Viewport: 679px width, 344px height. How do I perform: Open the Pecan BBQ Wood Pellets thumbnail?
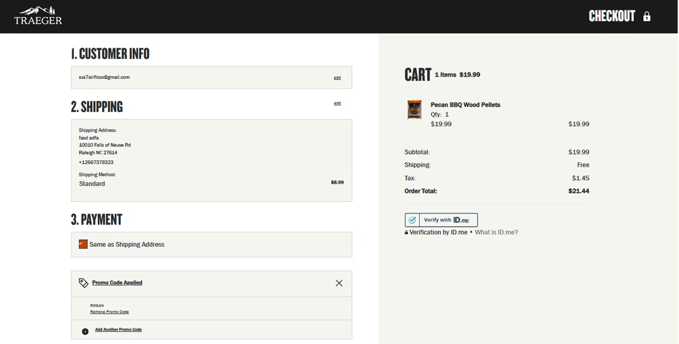click(x=414, y=109)
